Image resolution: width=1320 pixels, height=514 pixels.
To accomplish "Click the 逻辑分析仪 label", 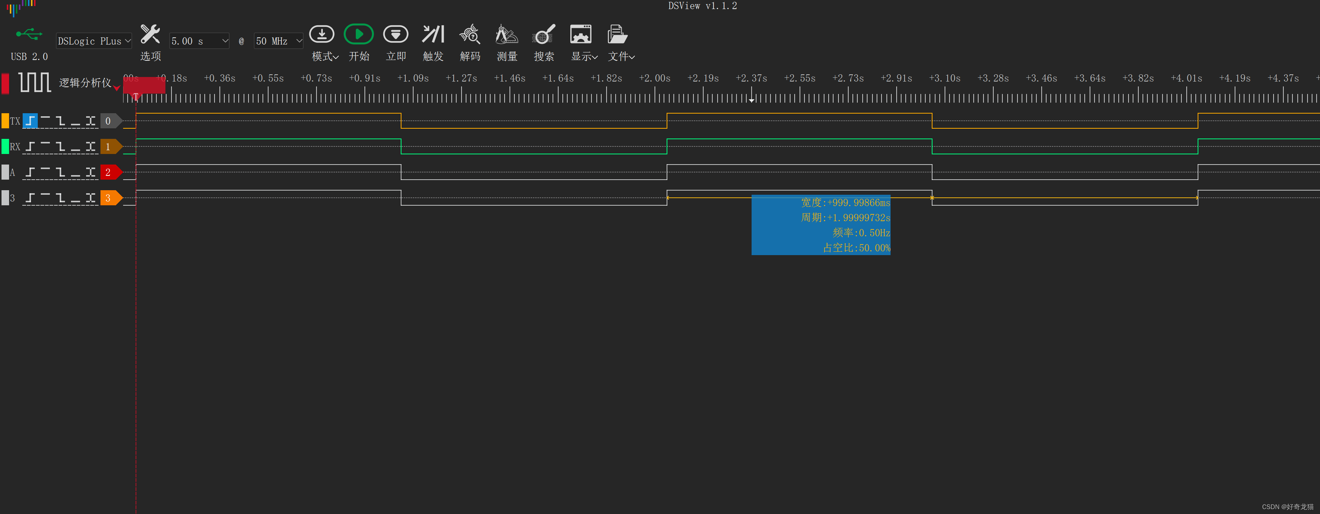I will (x=85, y=82).
